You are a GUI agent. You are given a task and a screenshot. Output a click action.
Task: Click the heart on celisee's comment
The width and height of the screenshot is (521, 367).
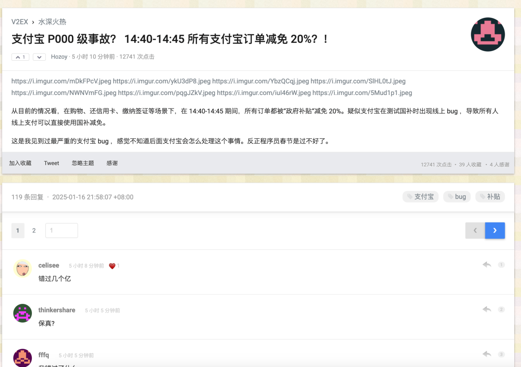pos(112,266)
